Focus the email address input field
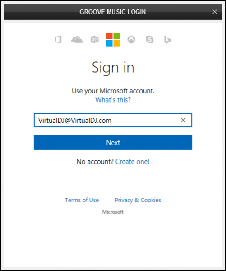The width and height of the screenshot is (226, 271). point(113,120)
